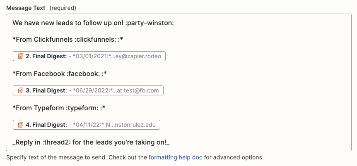Select the "3. Final Digest" pill label

pyautogui.click(x=46, y=90)
